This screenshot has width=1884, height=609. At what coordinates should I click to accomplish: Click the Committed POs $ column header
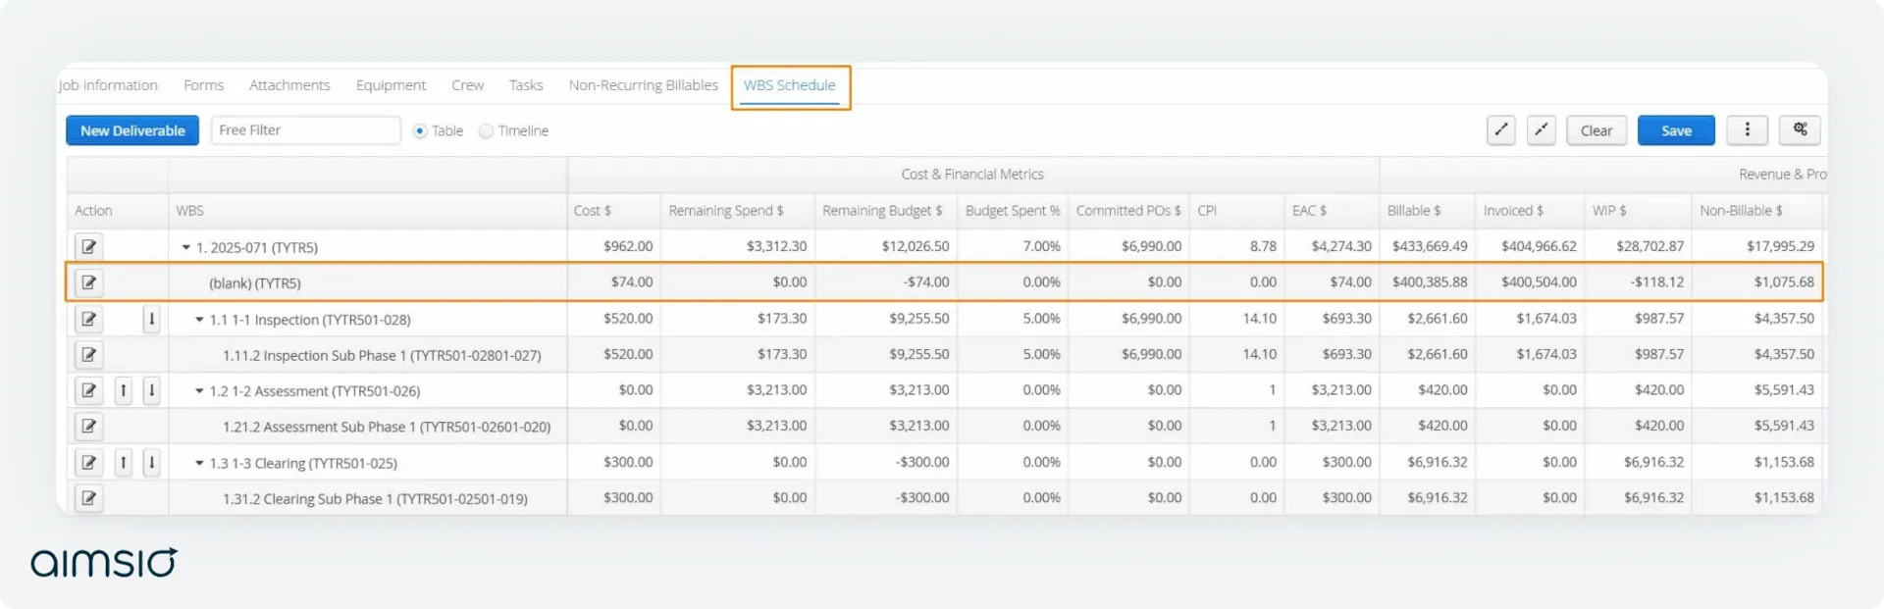click(1128, 211)
